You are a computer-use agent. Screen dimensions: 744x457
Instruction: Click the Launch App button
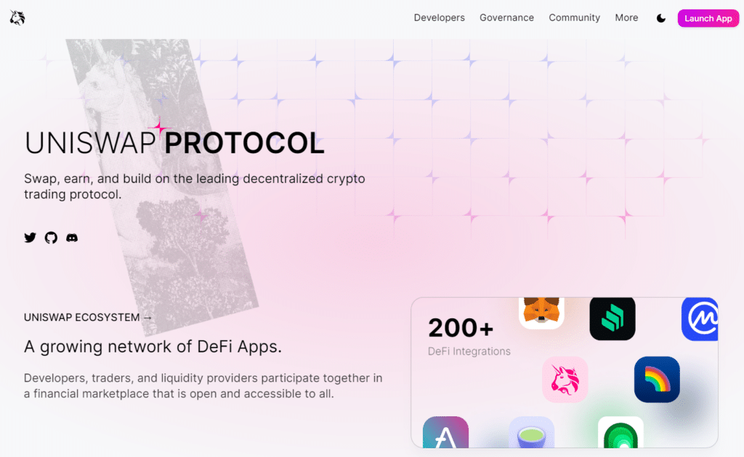click(708, 18)
